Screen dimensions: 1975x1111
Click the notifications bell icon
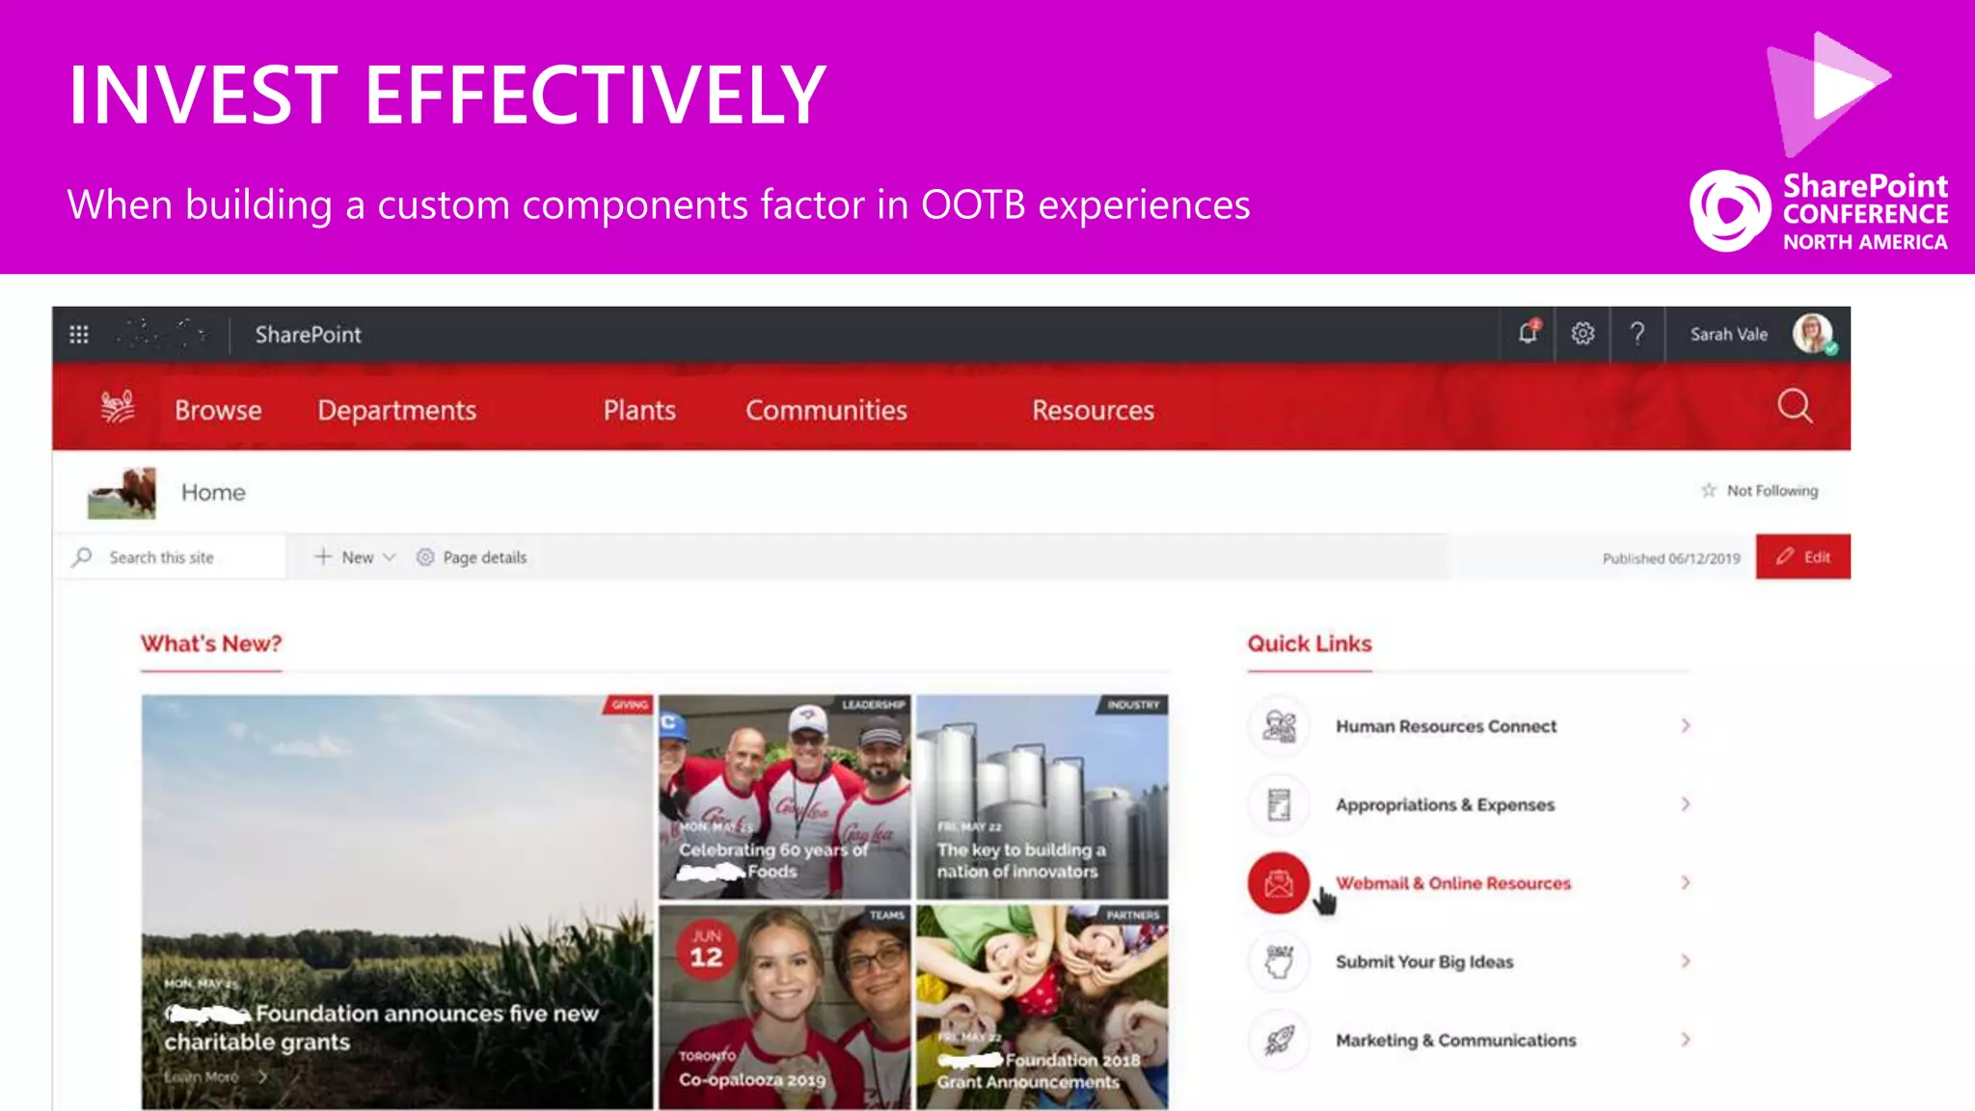(x=1528, y=334)
